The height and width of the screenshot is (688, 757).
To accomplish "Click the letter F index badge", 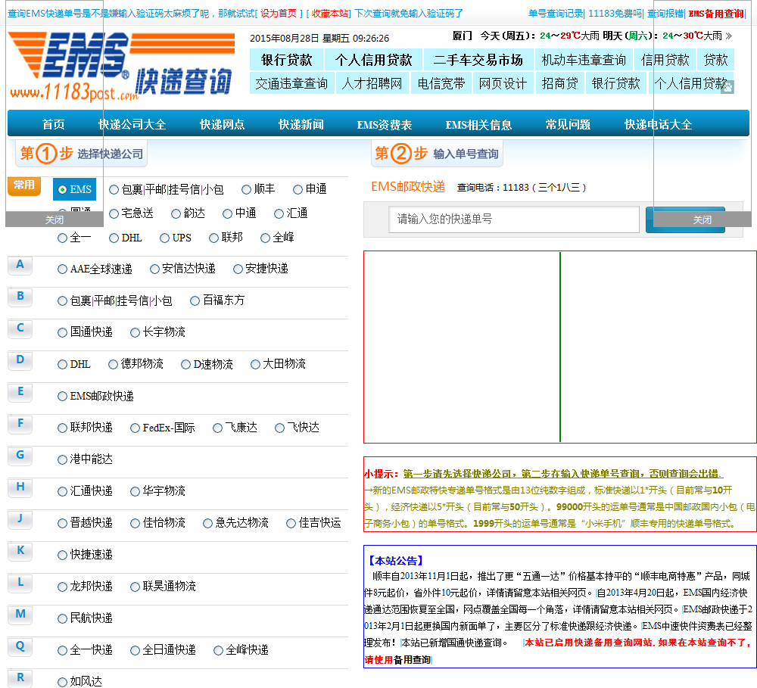I will coord(20,423).
